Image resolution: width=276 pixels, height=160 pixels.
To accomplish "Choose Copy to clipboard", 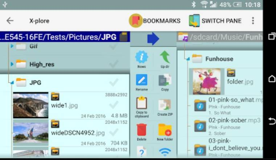I will click(141, 107).
